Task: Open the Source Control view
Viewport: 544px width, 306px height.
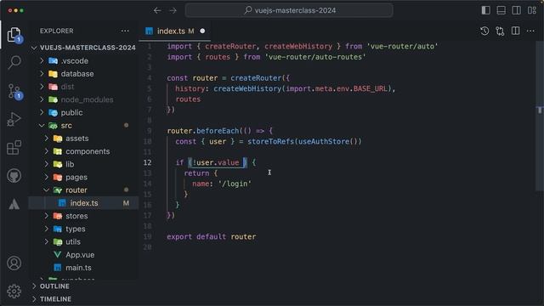Action: click(x=14, y=92)
